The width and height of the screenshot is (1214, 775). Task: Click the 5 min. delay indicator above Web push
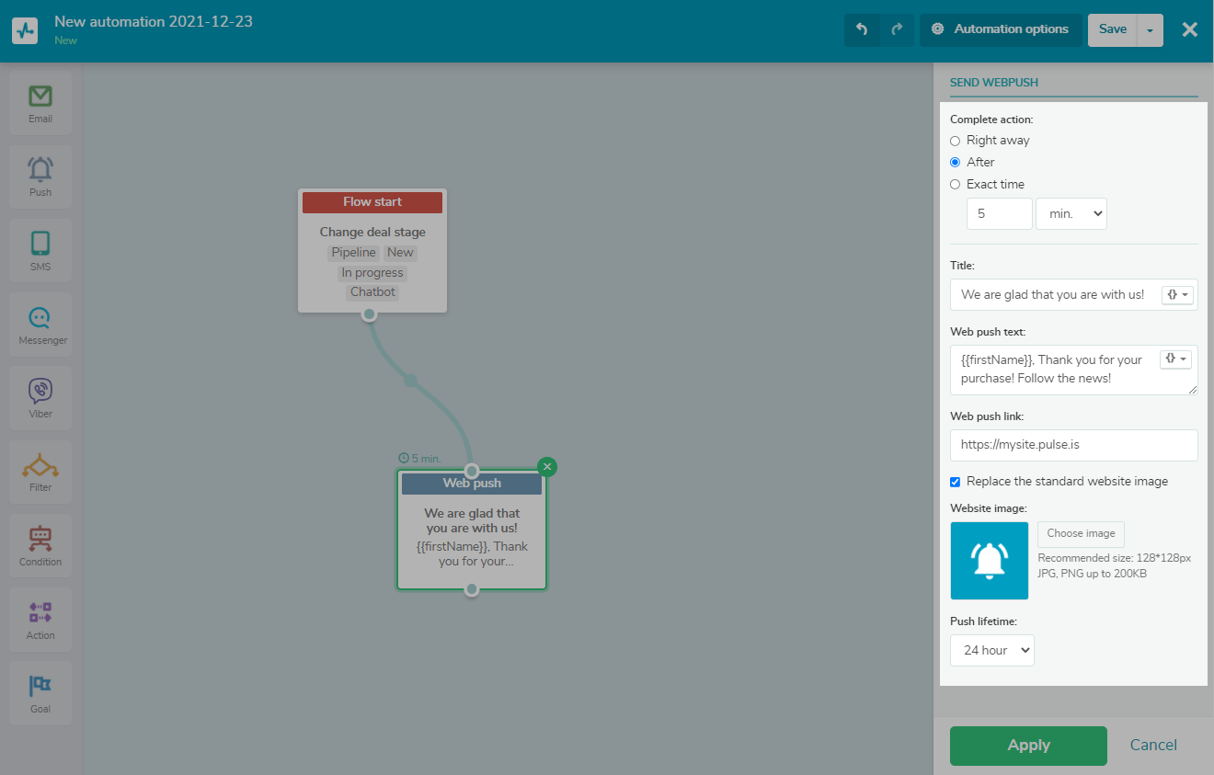click(x=420, y=458)
